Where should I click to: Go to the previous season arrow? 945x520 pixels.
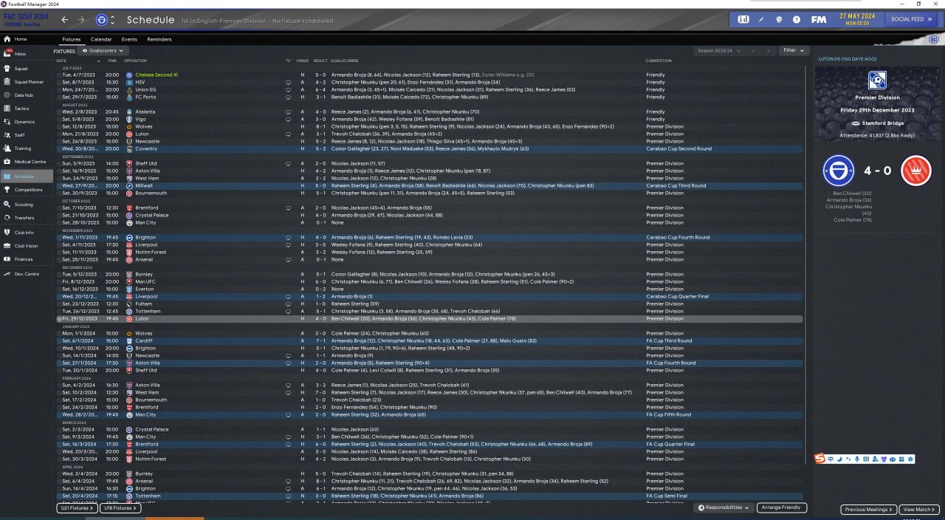[753, 50]
